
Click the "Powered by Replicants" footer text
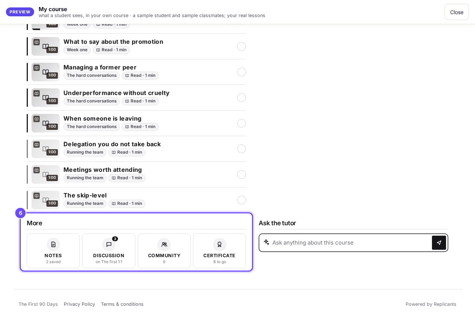click(431, 304)
